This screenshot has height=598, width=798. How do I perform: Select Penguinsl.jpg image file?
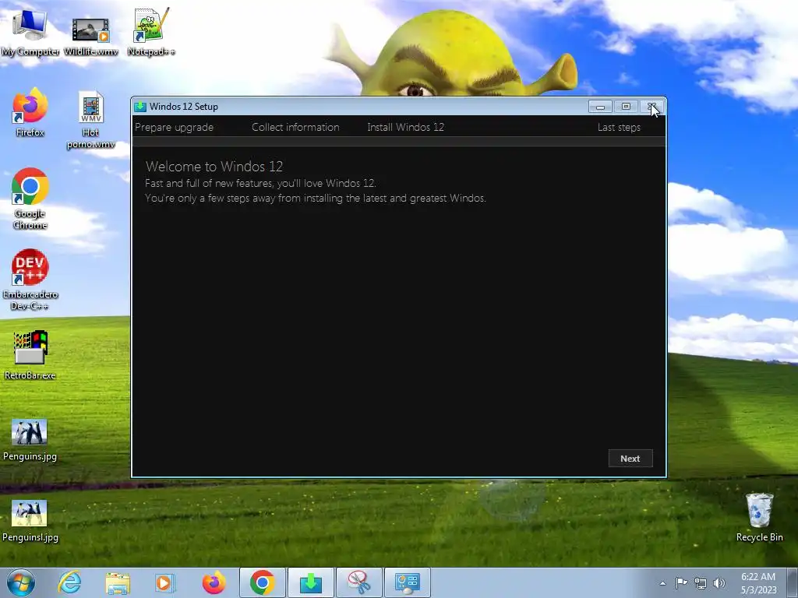pyautogui.click(x=30, y=521)
